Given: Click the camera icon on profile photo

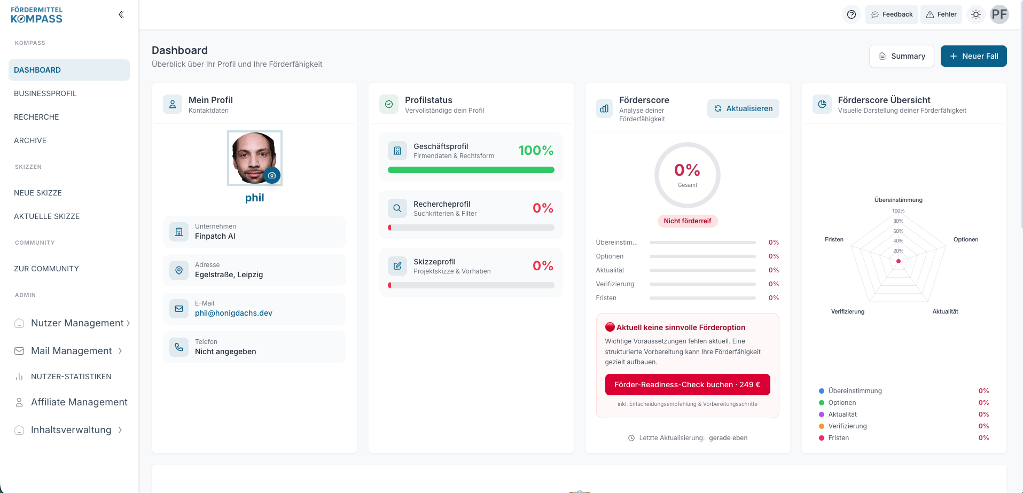Looking at the screenshot, I should pos(272,175).
